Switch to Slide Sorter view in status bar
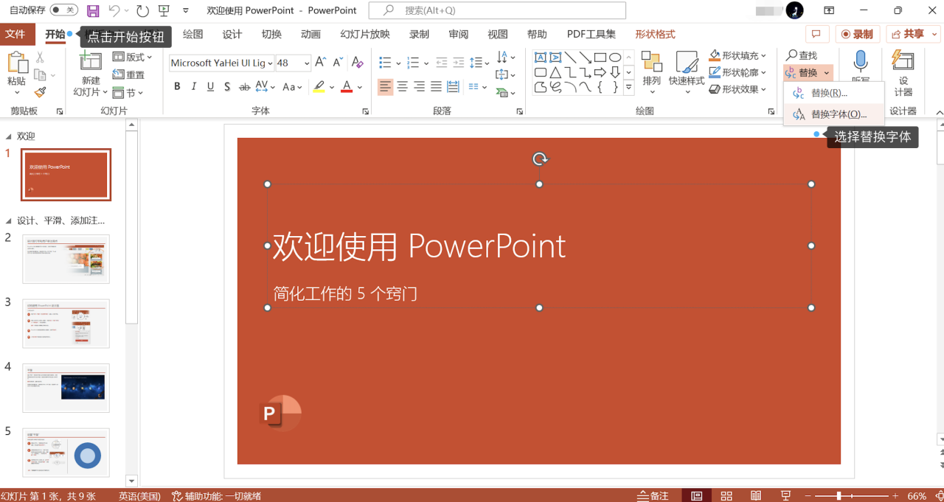The image size is (944, 502). 726,496
